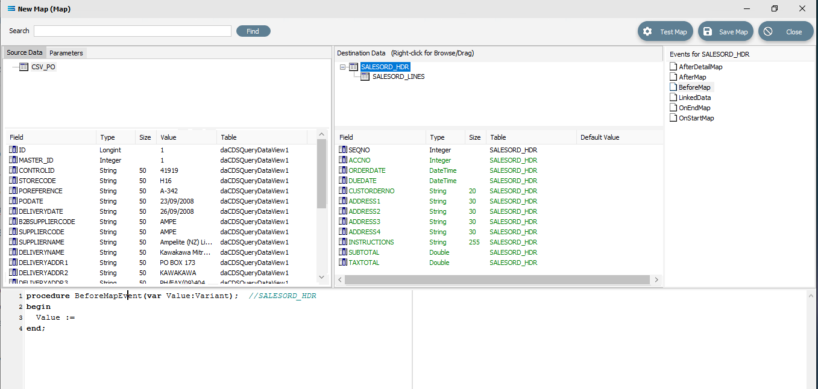Viewport: 818px width, 389px height.
Task: Maximize the New Map window
Action: coord(775,8)
